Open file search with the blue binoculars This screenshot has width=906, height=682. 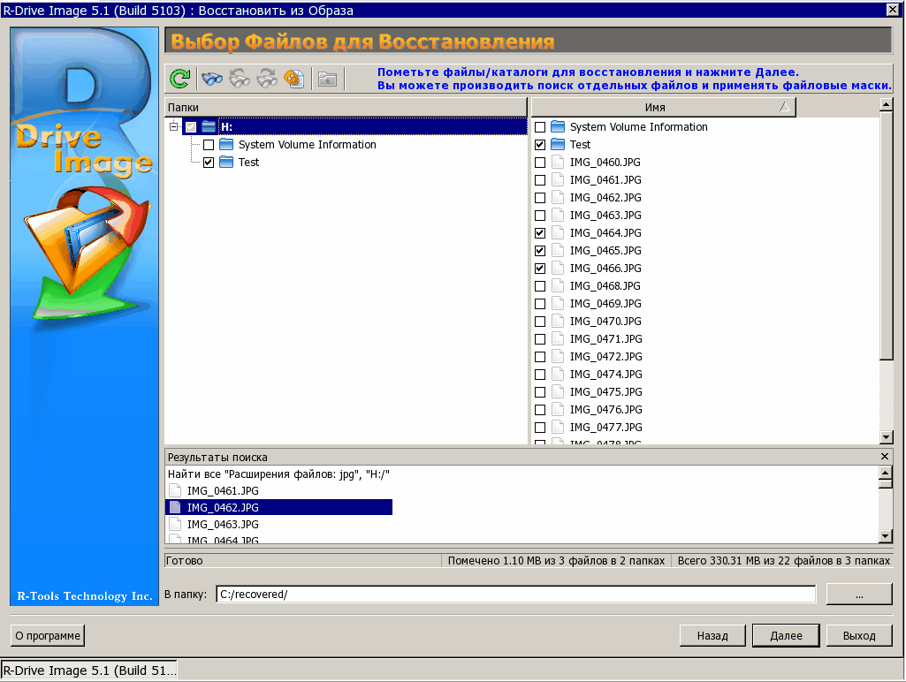[x=212, y=78]
